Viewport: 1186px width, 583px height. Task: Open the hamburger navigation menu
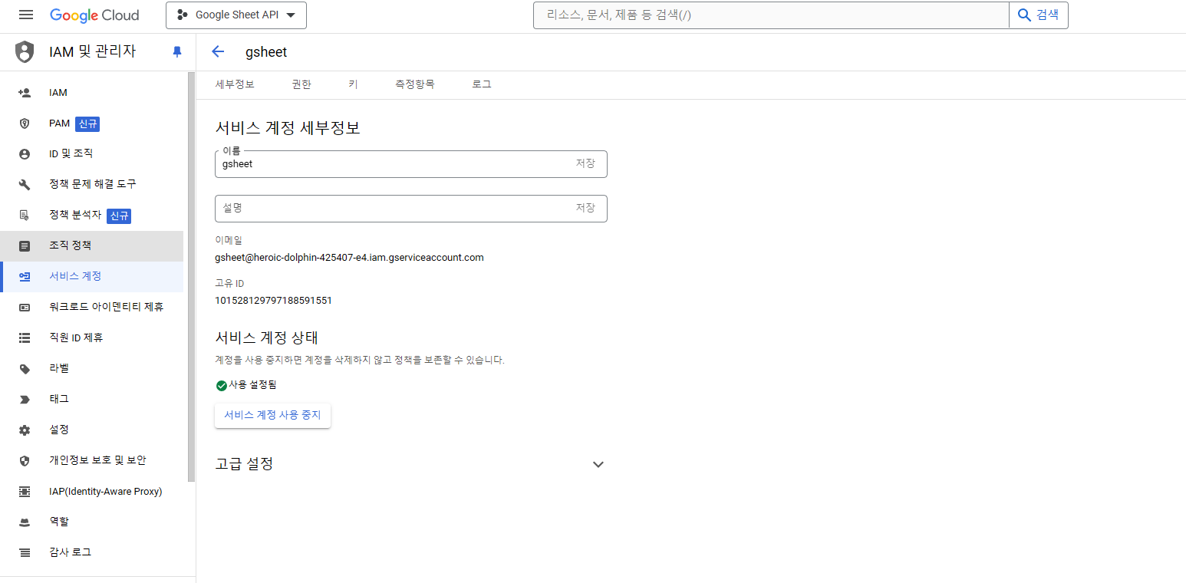[x=26, y=15]
